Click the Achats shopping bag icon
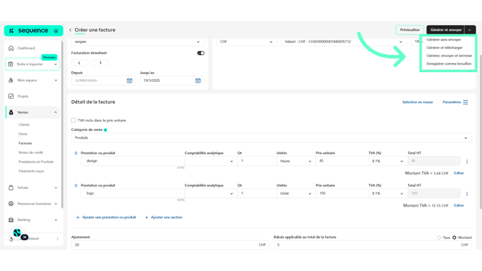This screenshot has height=271, width=482. [11, 188]
